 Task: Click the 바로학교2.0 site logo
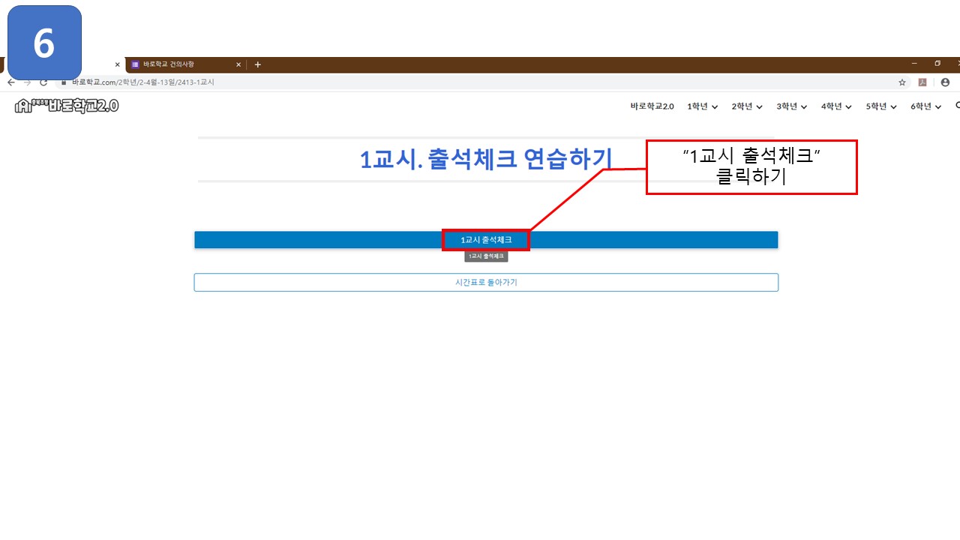[x=67, y=106]
